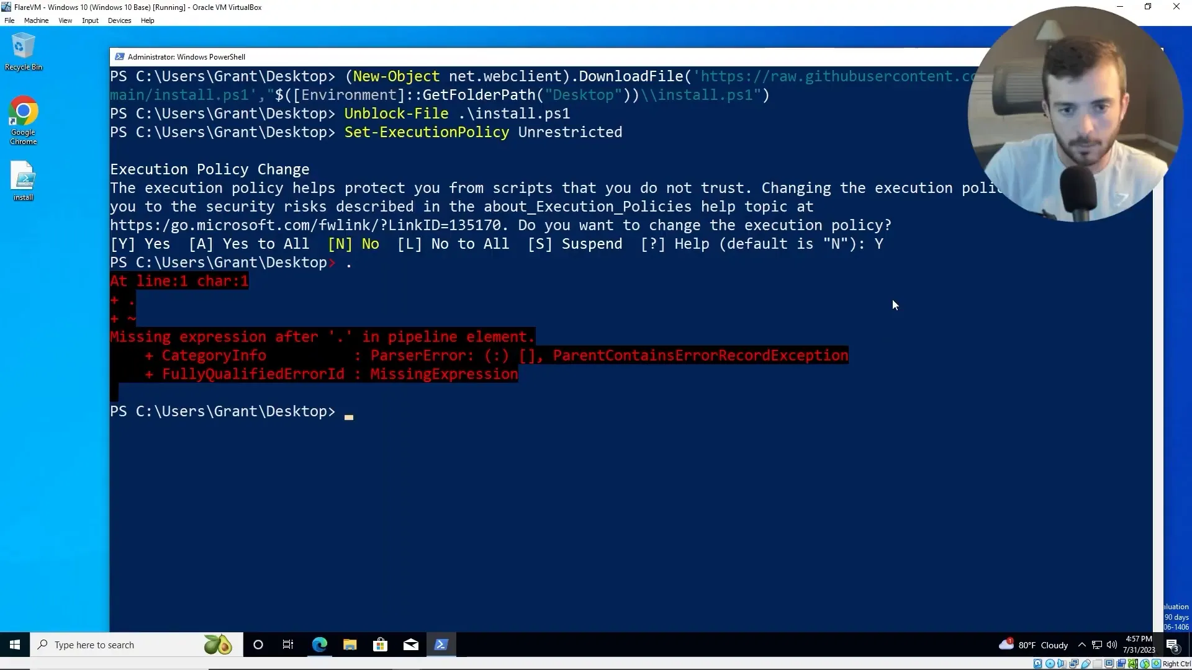Viewport: 1192px width, 670px height.
Task: Open File Explorer from the taskbar
Action: [x=350, y=645]
